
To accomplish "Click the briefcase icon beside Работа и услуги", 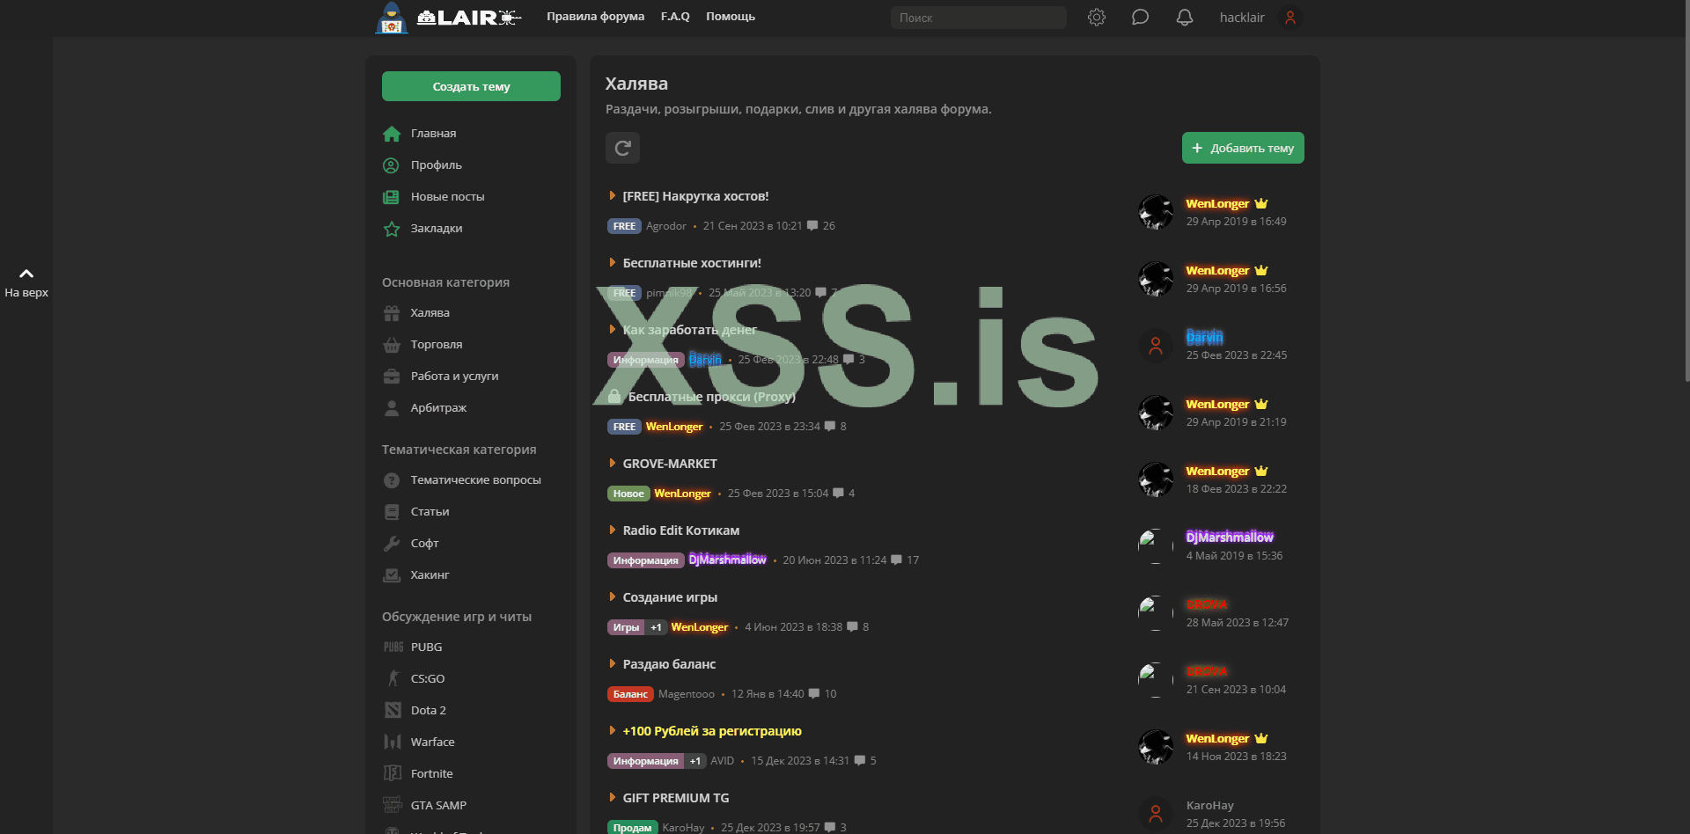I will [392, 377].
